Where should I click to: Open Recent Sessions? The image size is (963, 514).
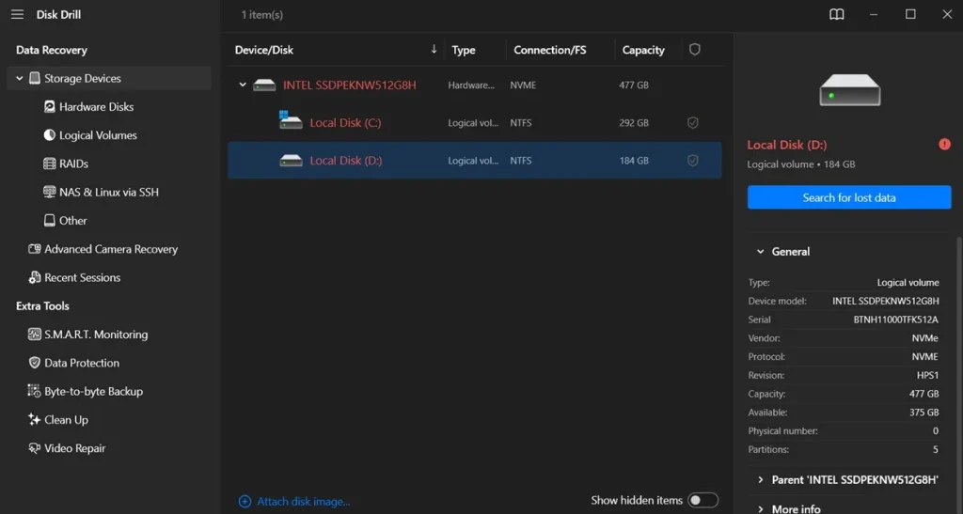point(83,277)
